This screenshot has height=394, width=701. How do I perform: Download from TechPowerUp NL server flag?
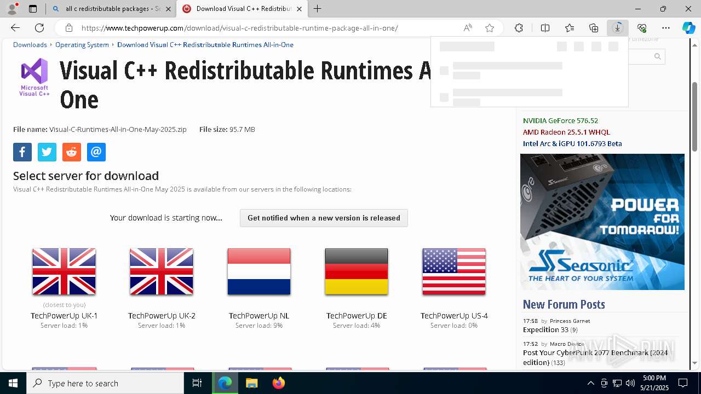[x=259, y=271]
